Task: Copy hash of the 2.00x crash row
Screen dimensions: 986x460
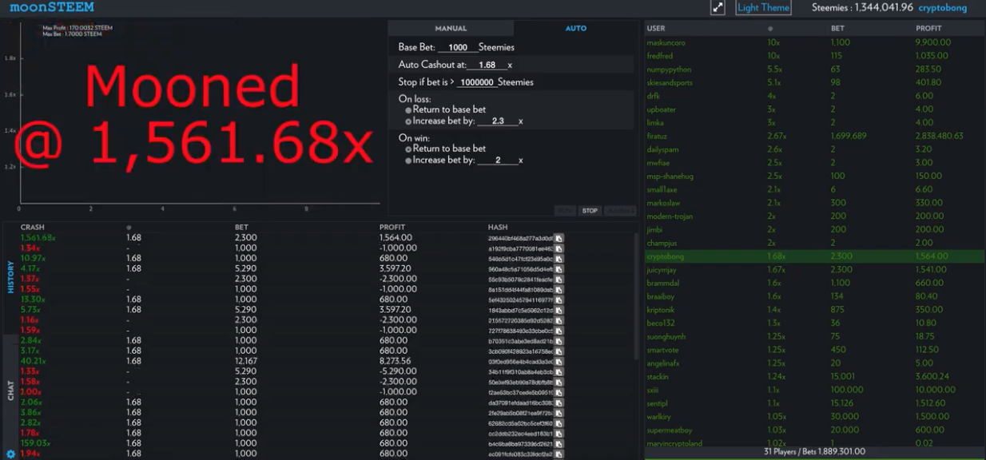Action: [559, 392]
